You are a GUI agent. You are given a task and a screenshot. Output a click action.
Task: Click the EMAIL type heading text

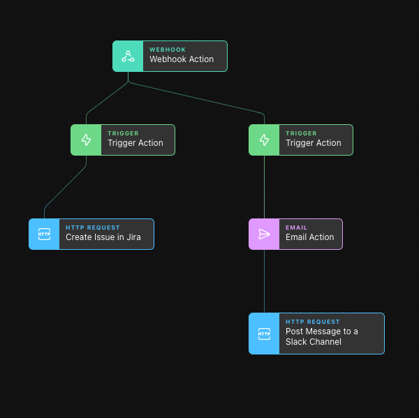[x=296, y=227]
